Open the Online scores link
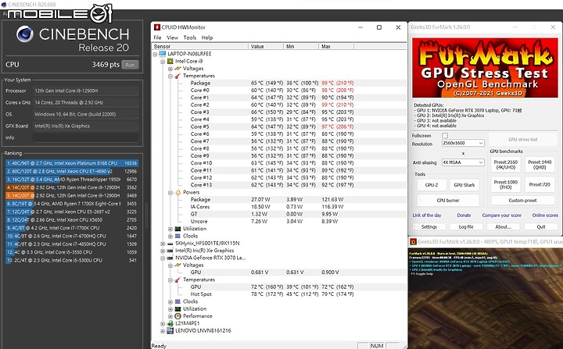This screenshot has width=563, height=349. 545,215
